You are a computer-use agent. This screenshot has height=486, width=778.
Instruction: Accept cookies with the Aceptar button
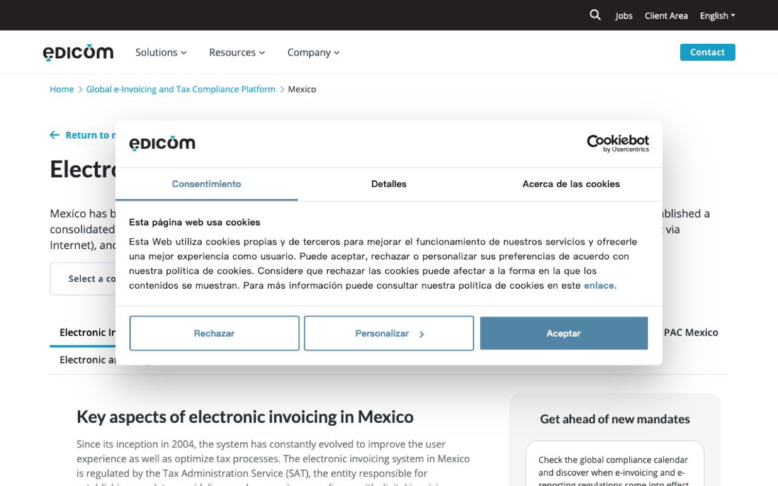click(564, 333)
